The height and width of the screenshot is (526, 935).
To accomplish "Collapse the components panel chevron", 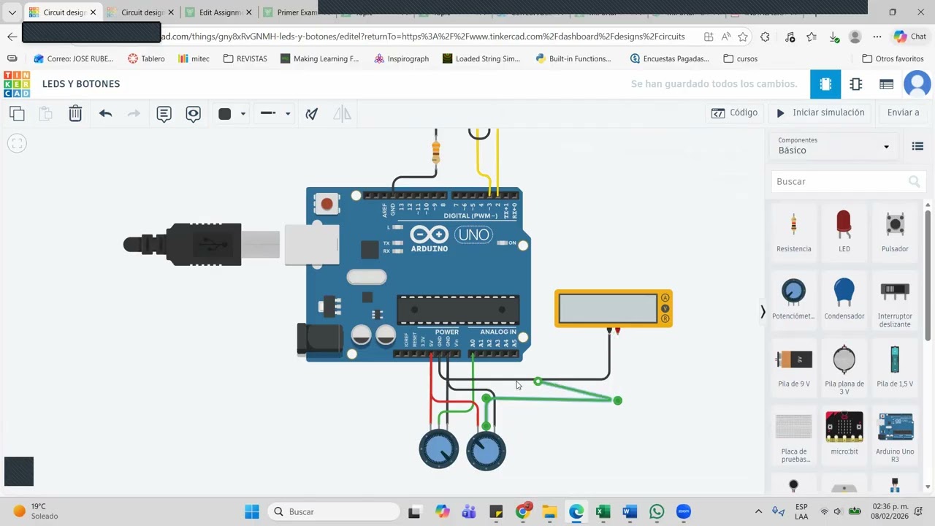I will coord(763,312).
